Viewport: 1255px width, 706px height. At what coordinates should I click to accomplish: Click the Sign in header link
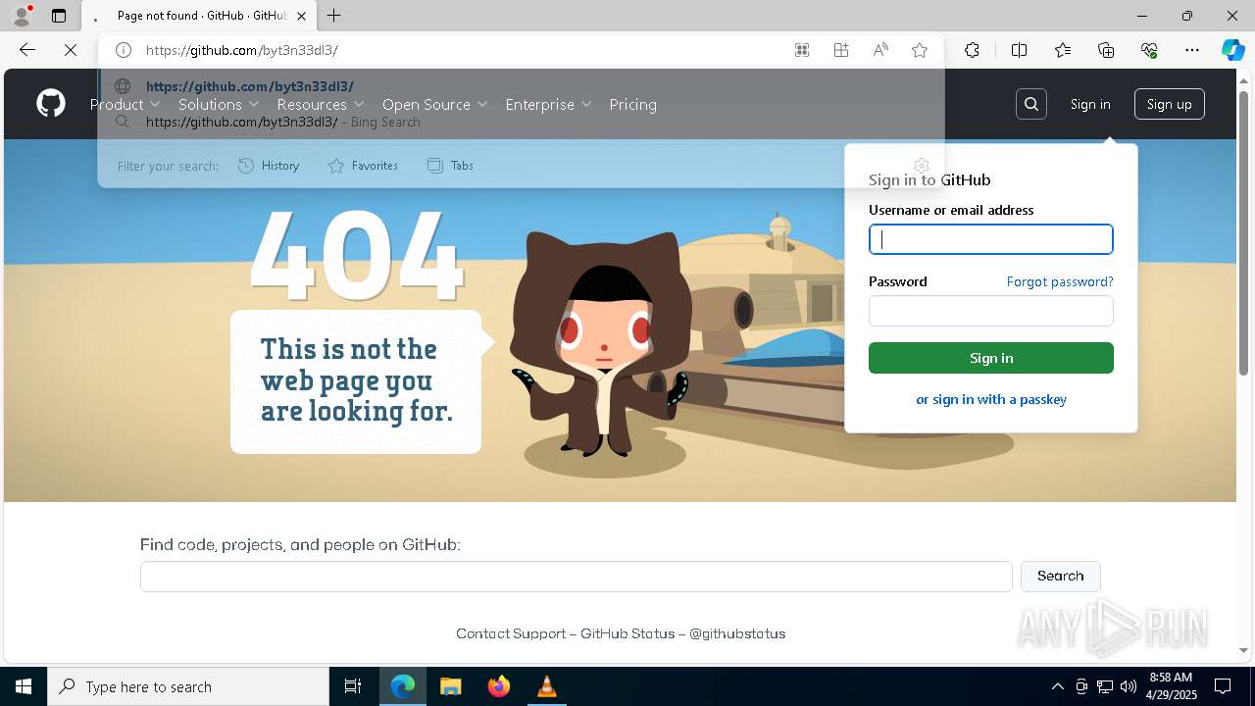pos(1090,104)
